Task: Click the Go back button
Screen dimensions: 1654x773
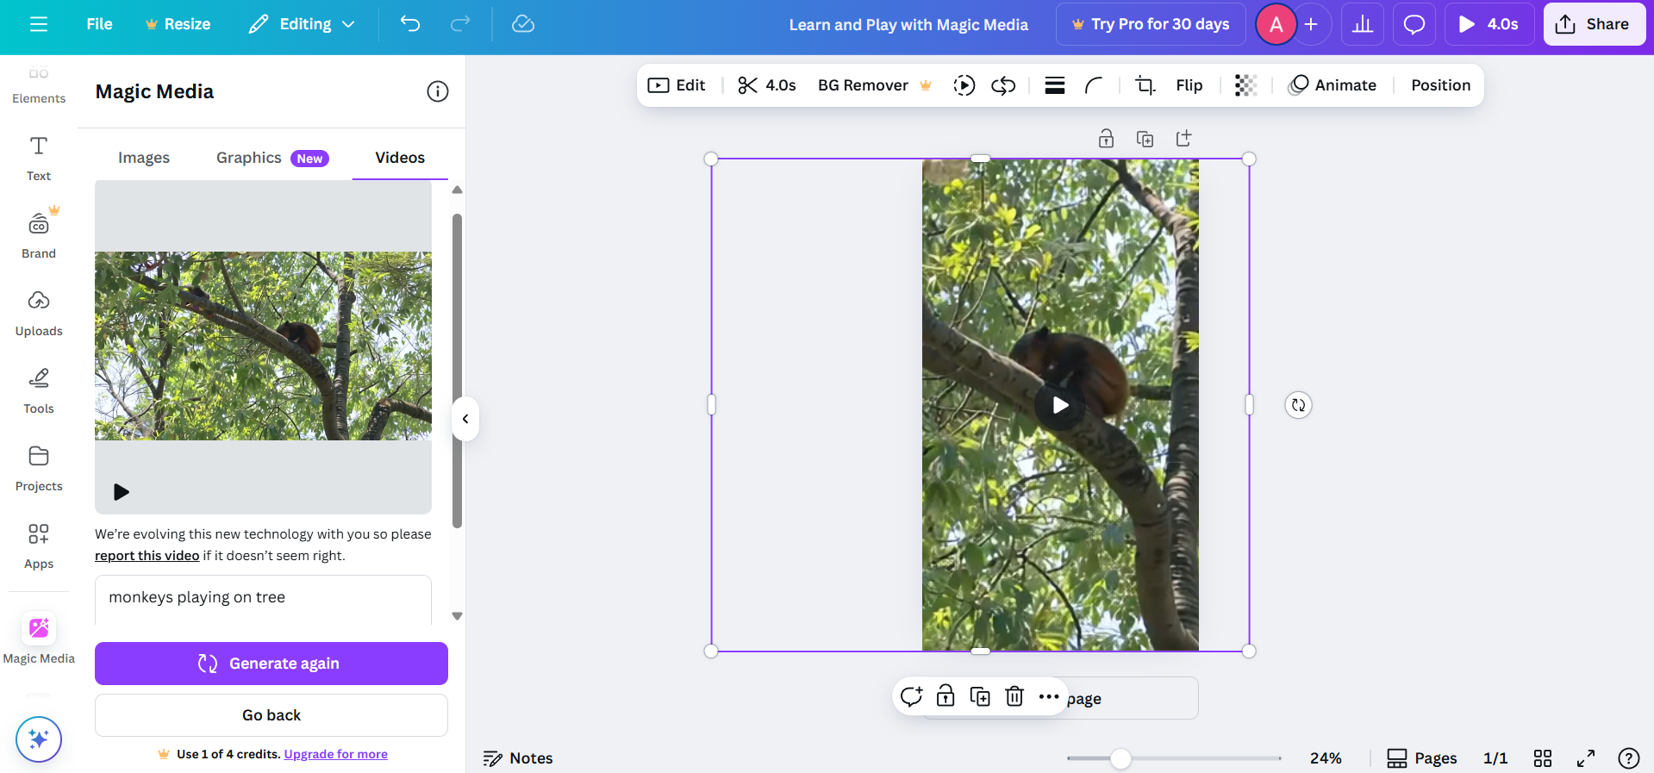Action: pyautogui.click(x=272, y=715)
